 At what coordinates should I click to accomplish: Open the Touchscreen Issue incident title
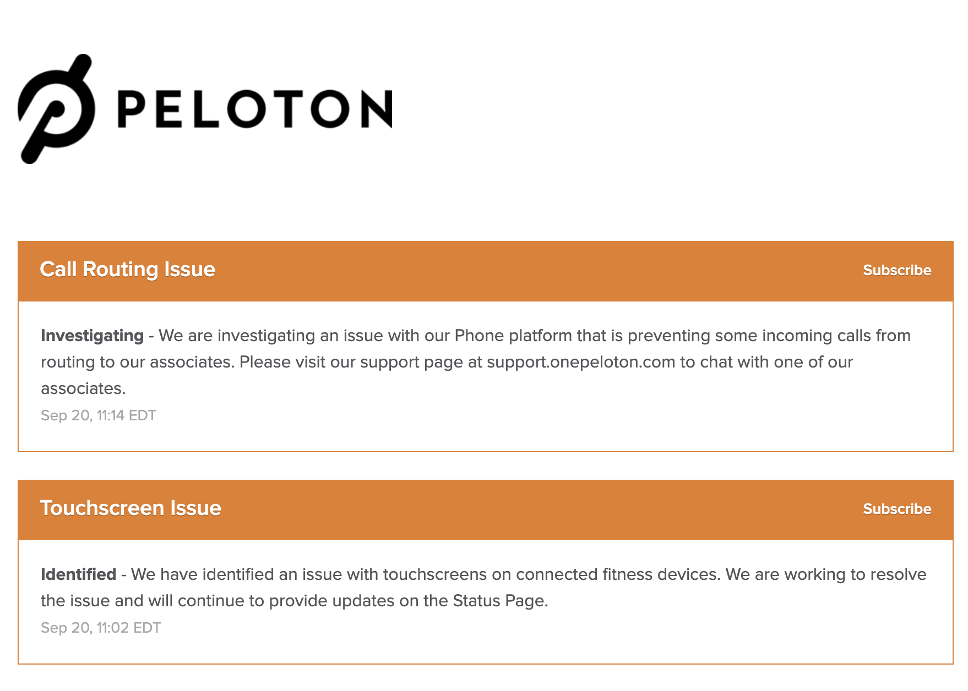[x=130, y=508]
